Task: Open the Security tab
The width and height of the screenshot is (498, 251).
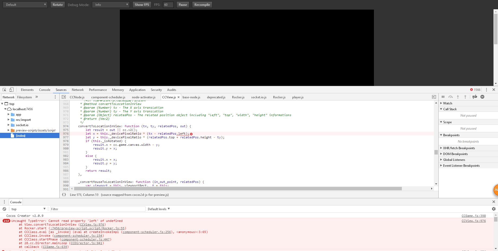Action: click(x=156, y=90)
